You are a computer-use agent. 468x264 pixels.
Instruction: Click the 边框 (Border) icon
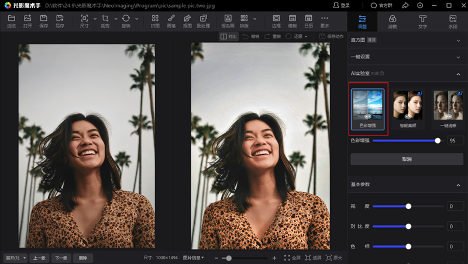pyautogui.click(x=276, y=21)
